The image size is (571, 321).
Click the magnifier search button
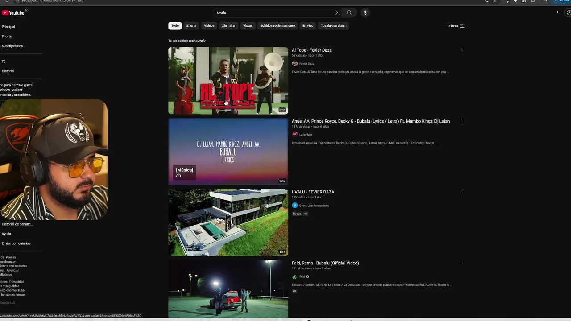click(x=349, y=12)
